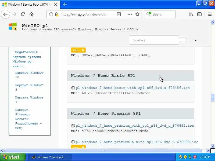Open the Windows start menu

[13, 157]
